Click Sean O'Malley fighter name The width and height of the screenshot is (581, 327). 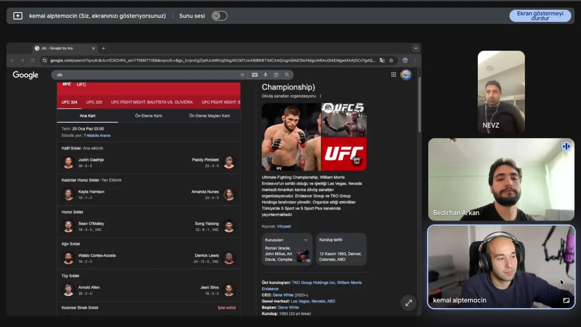(x=91, y=223)
